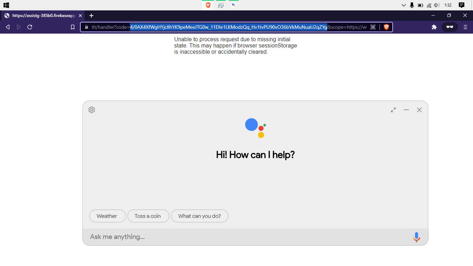The image size is (473, 266).
Task: Open the Wi-Fi network tray icon
Action: point(429,5)
